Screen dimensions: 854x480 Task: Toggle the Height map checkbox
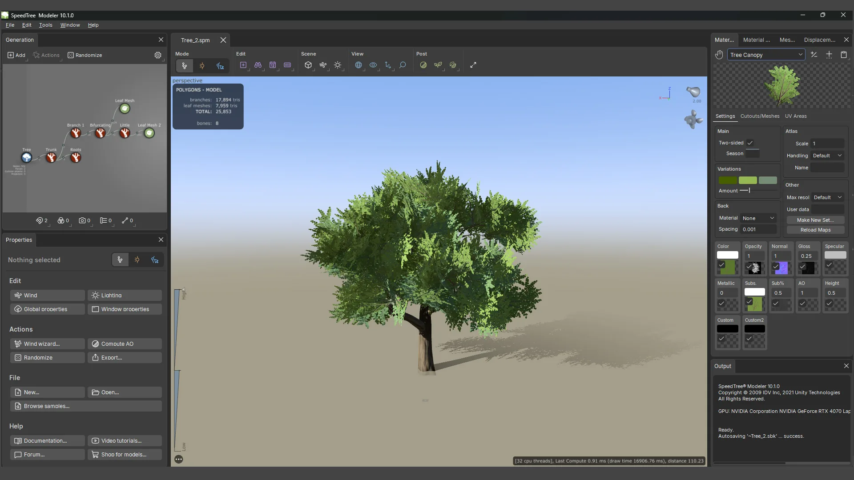coord(829,303)
